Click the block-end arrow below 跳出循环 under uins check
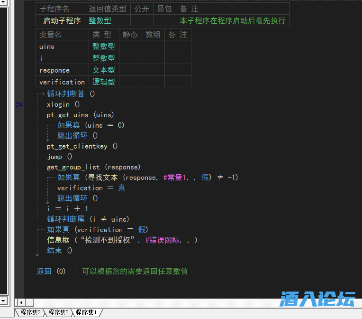Image resolution: width=362 pixels, height=319 pixels. (48, 141)
